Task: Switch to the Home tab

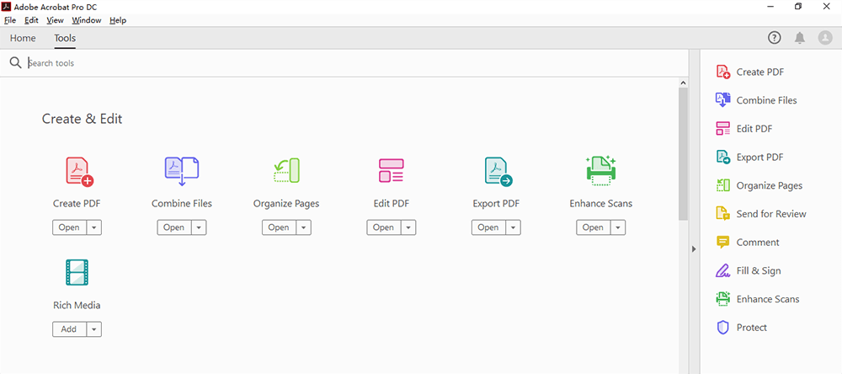Action: click(x=23, y=38)
